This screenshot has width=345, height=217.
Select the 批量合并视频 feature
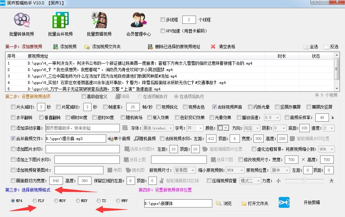60,23
